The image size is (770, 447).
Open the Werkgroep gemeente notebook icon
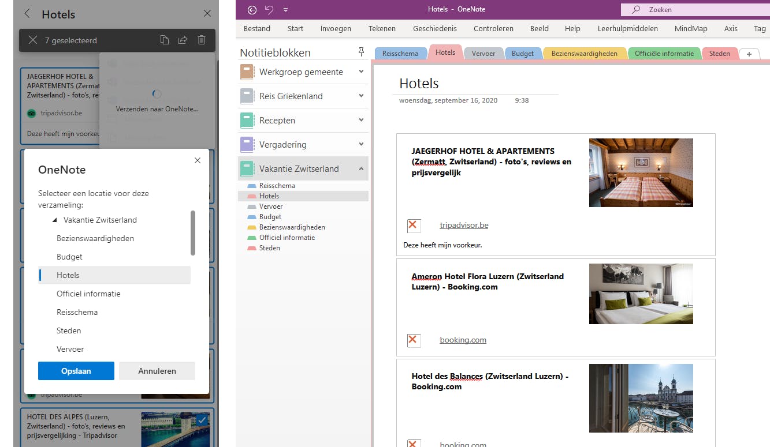click(x=247, y=72)
